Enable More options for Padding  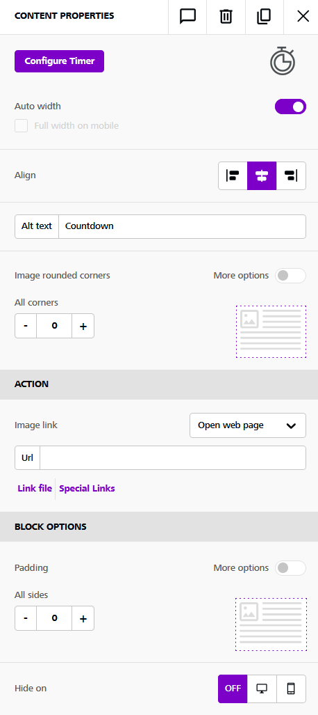290,567
